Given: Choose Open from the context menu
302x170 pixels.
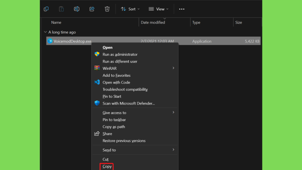Looking at the screenshot, I should 107,48.
